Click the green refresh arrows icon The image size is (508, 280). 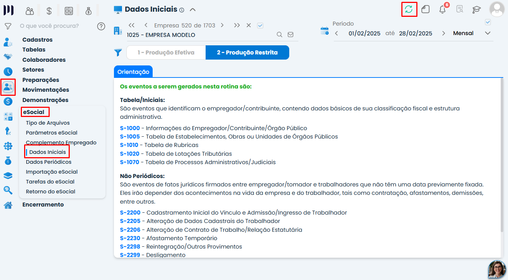(x=409, y=10)
